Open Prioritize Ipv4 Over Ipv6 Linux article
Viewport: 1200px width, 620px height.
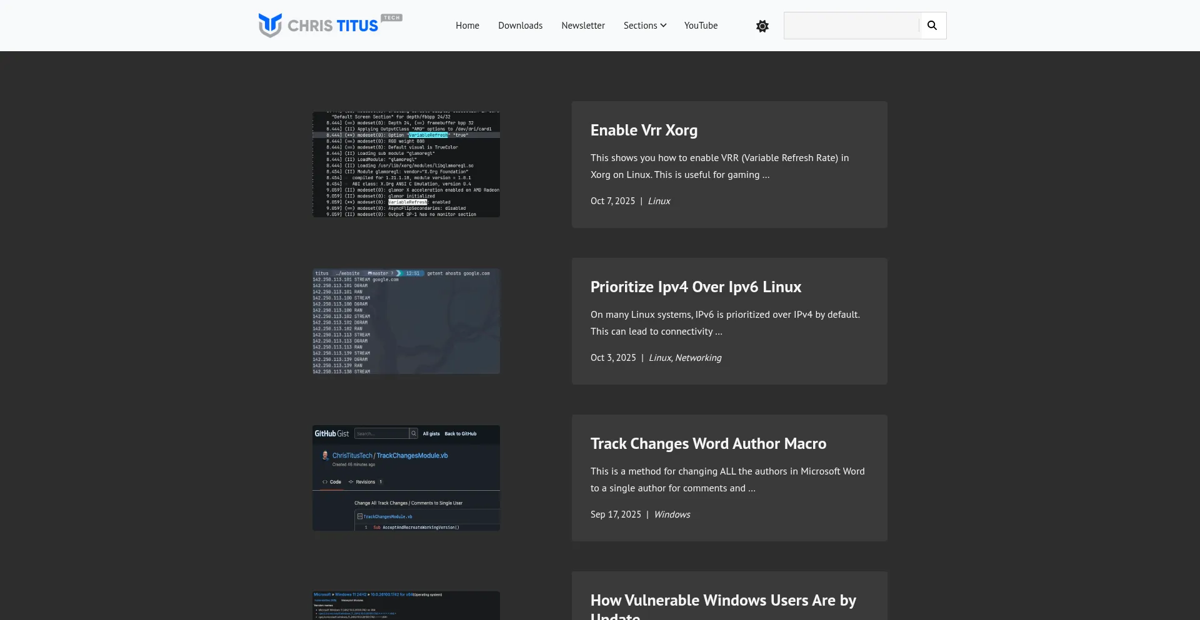pos(696,287)
